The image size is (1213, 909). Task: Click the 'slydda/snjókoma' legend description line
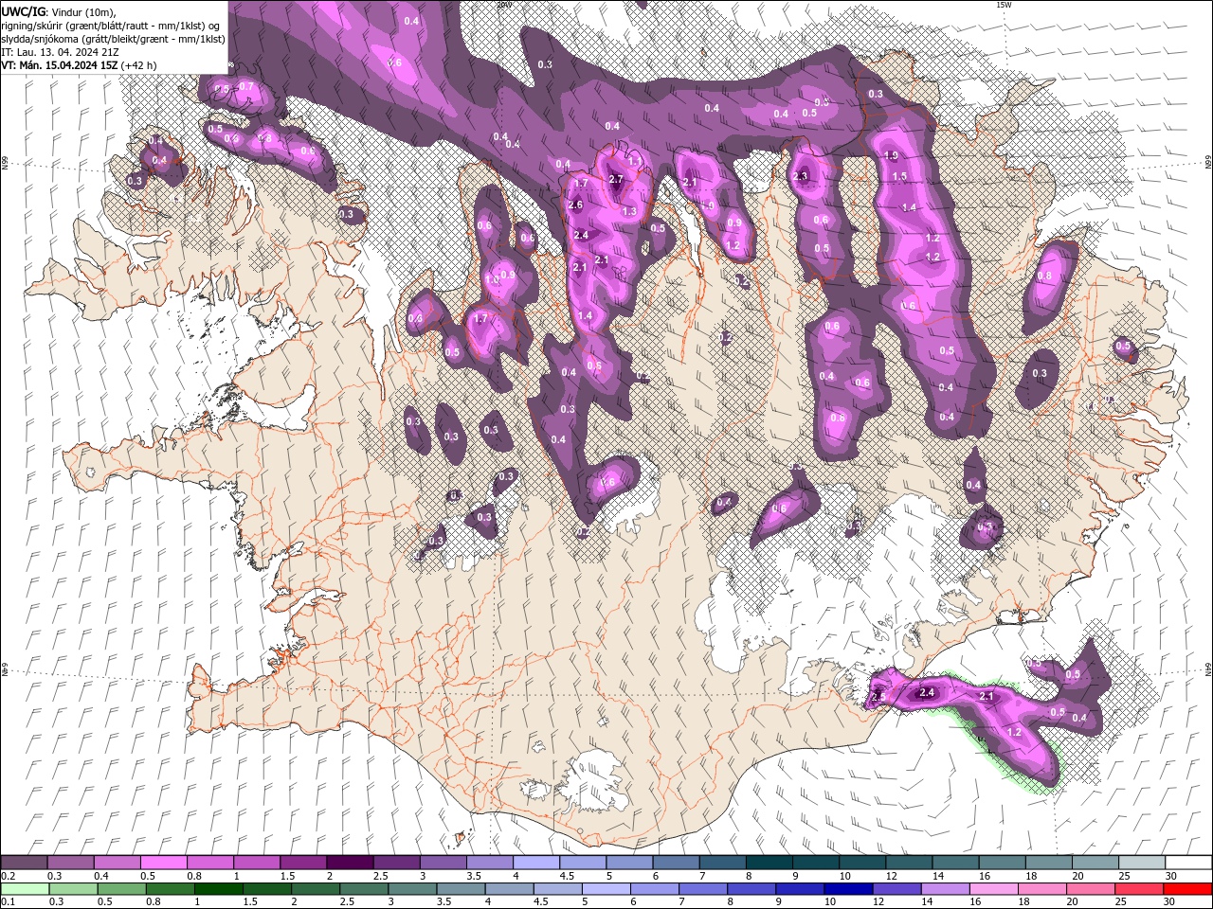click(x=113, y=40)
